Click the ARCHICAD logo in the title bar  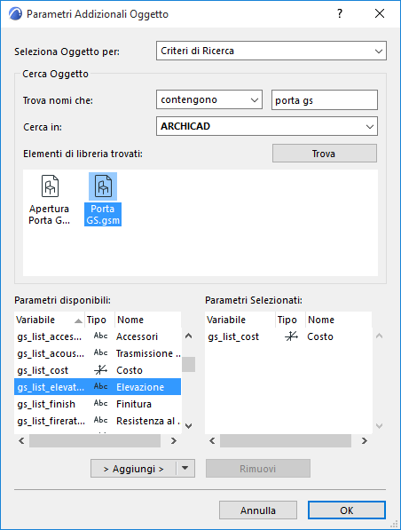coord(15,14)
